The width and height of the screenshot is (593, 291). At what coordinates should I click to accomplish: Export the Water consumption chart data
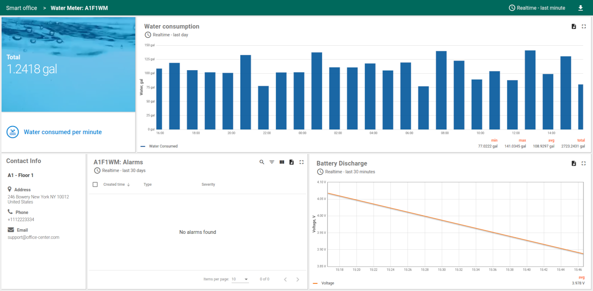(x=574, y=26)
